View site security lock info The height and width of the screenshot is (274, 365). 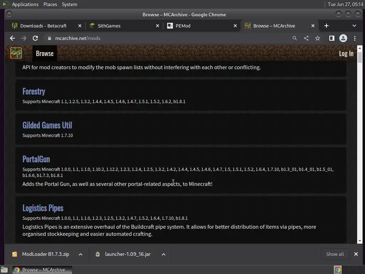coord(49,38)
